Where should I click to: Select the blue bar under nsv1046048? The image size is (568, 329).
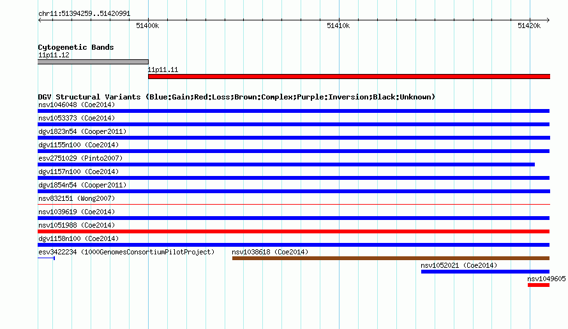point(294,111)
